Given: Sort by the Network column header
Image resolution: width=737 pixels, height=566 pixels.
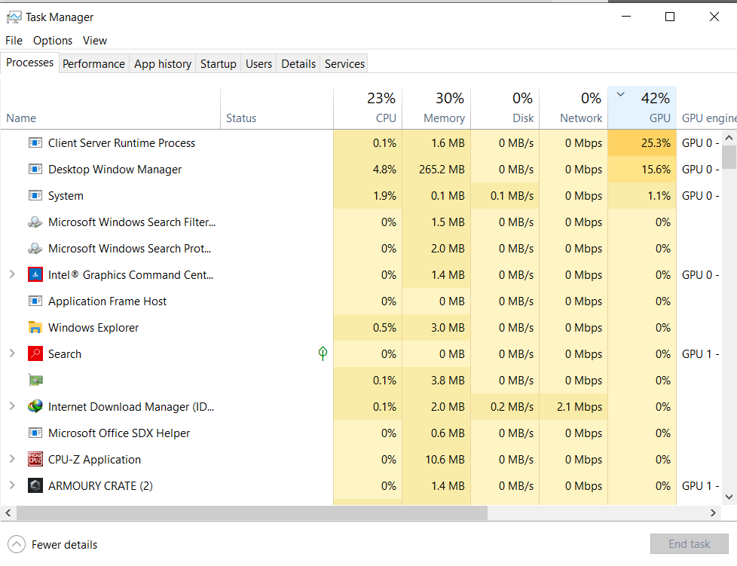Looking at the screenshot, I should click(574, 108).
